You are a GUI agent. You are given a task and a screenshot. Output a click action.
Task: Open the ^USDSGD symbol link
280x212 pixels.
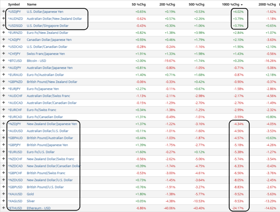(x=15, y=26)
